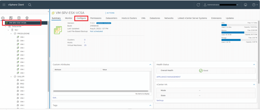Click the opns virtual machine icon
The width and height of the screenshot is (260, 110).
point(18,80)
